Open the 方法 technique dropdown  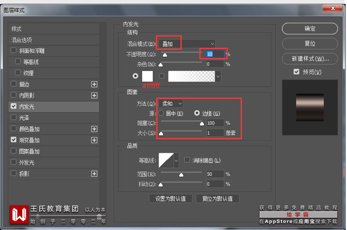point(171,104)
